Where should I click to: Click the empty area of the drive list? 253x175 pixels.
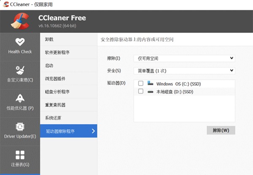(184, 108)
